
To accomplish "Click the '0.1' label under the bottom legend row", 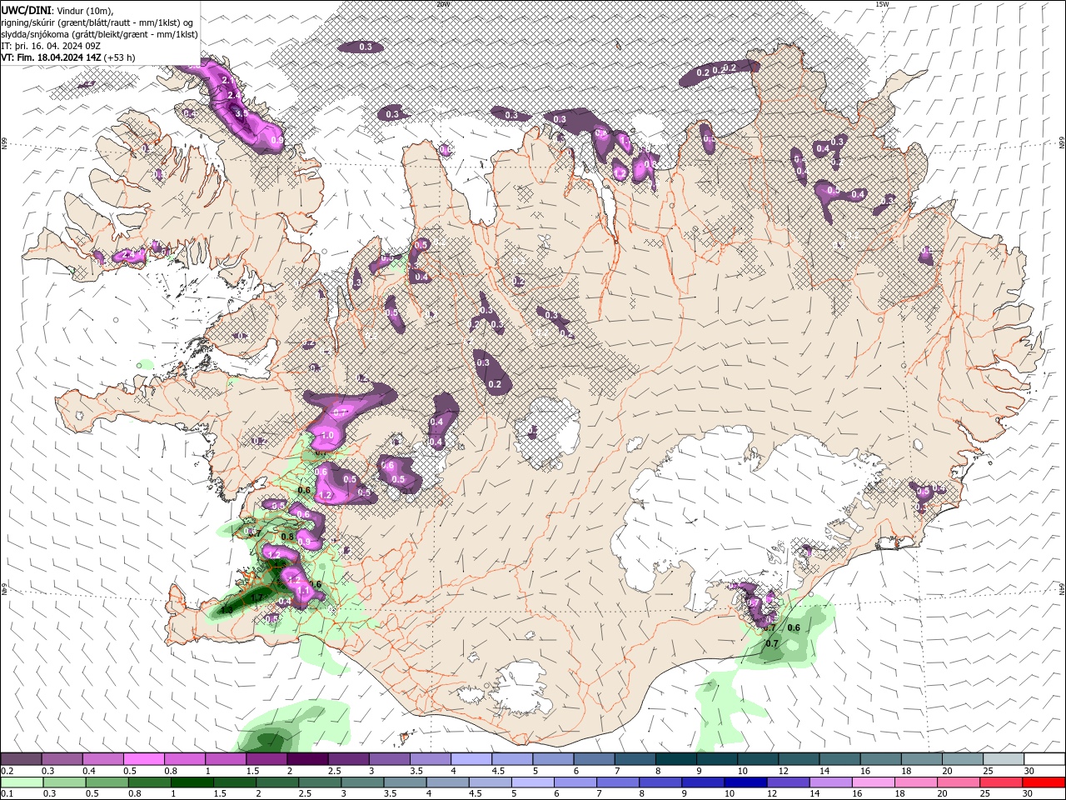I will 7,794.
